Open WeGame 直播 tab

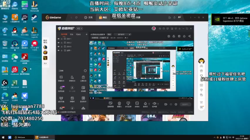[136, 17]
